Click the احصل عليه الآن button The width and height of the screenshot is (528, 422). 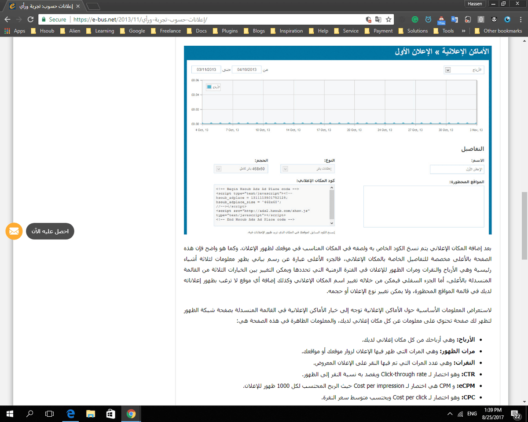[50, 231]
